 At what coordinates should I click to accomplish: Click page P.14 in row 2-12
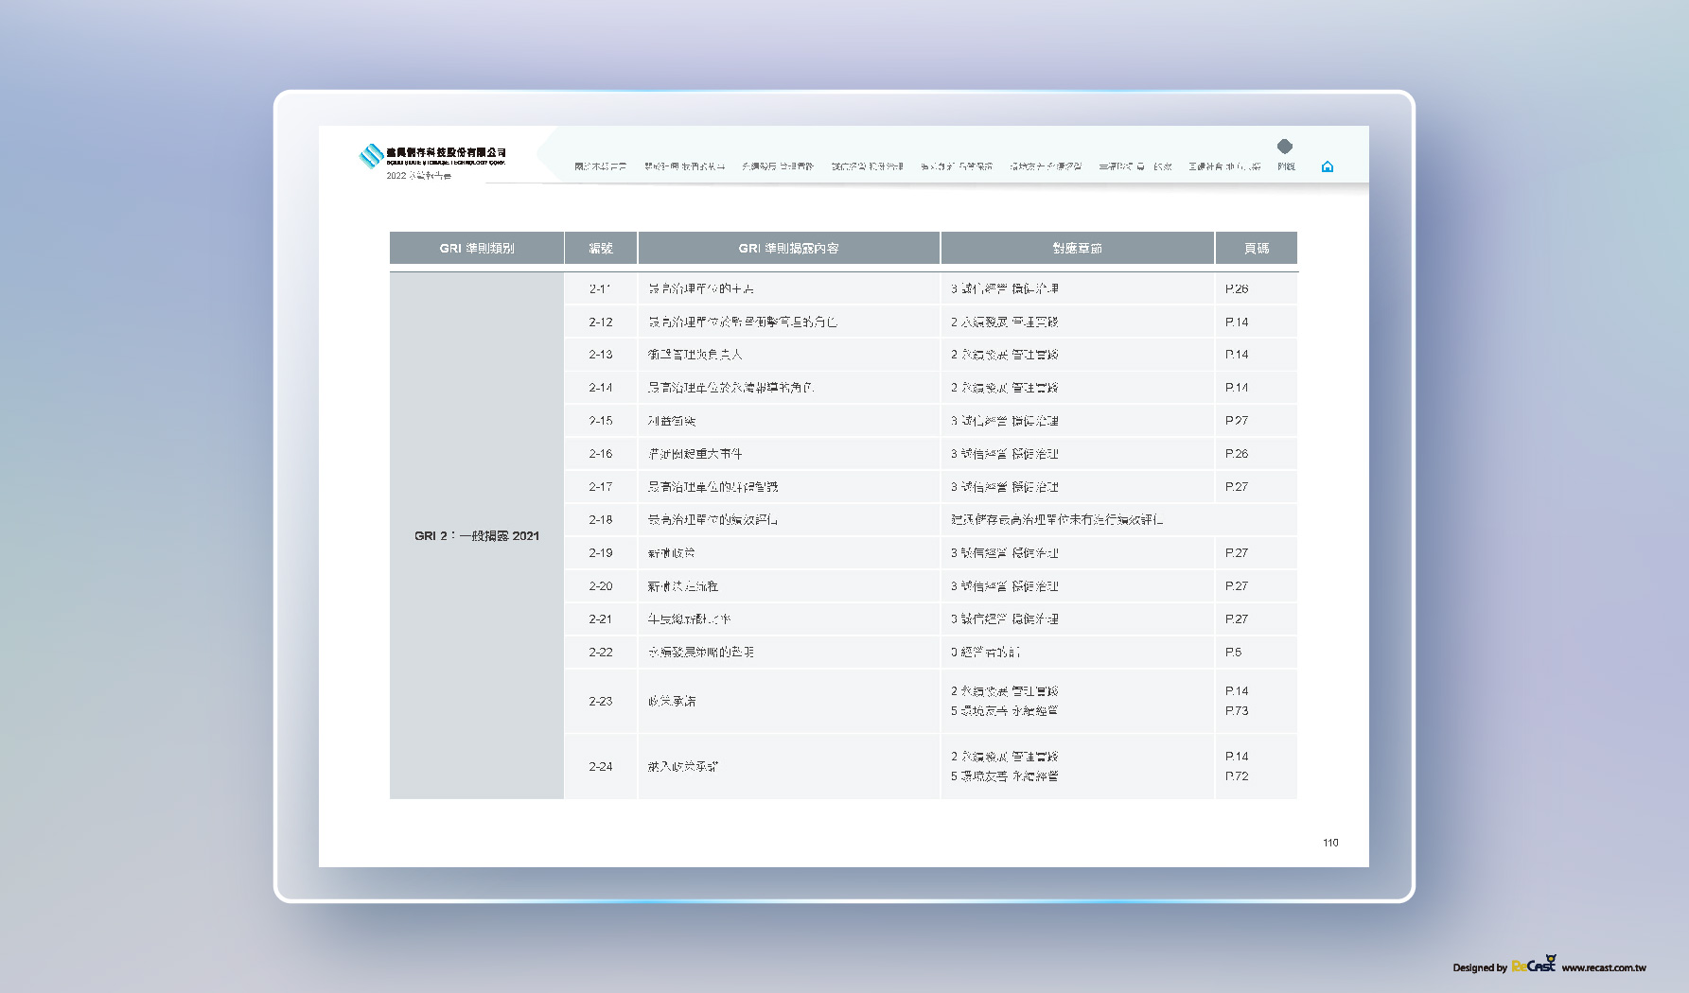point(1237,322)
